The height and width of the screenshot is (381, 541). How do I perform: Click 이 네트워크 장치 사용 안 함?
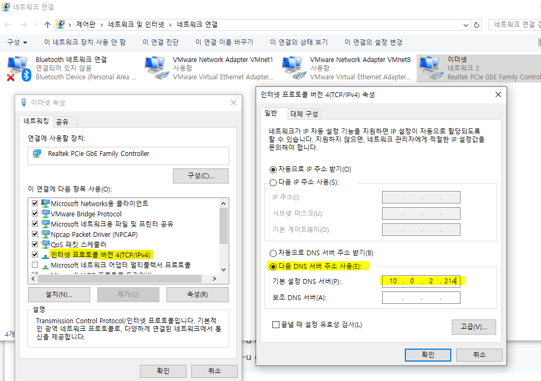click(85, 42)
